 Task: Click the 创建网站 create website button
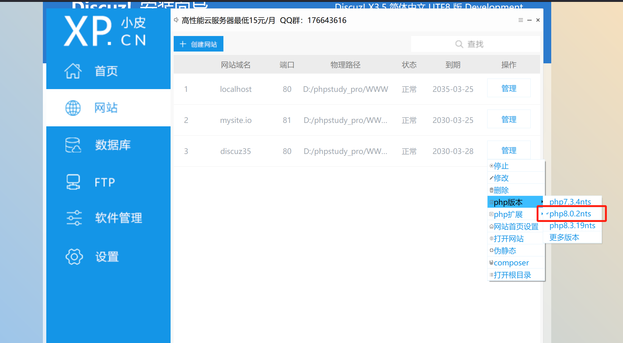[199, 44]
